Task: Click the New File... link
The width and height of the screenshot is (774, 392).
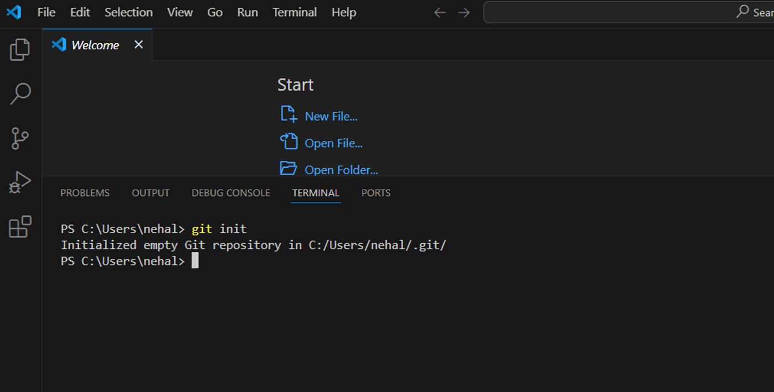Action: (331, 116)
